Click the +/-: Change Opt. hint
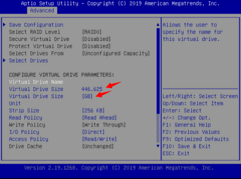241x179 pixels. coord(187,118)
